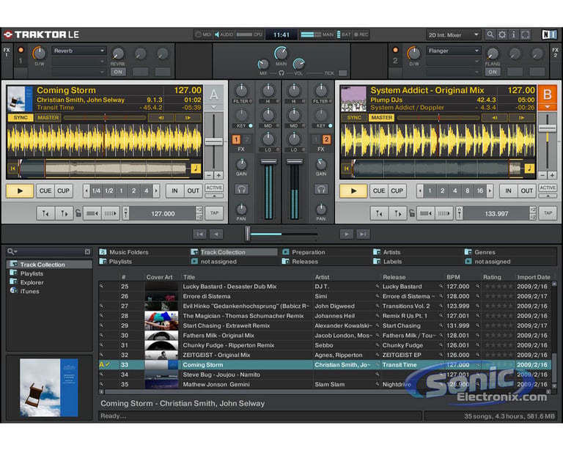Expand panel below ACTIVE on deck B

[x=548, y=196]
